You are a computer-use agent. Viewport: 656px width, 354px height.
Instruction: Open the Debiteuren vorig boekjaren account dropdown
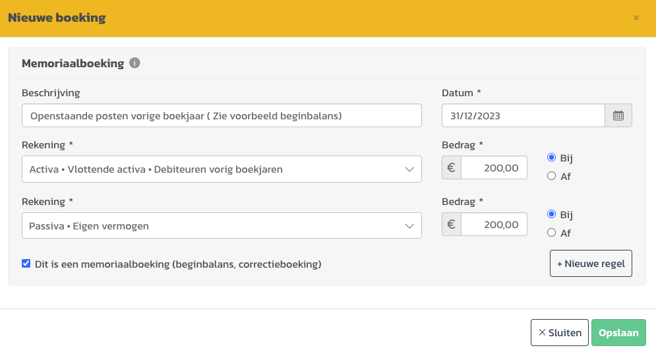222,169
